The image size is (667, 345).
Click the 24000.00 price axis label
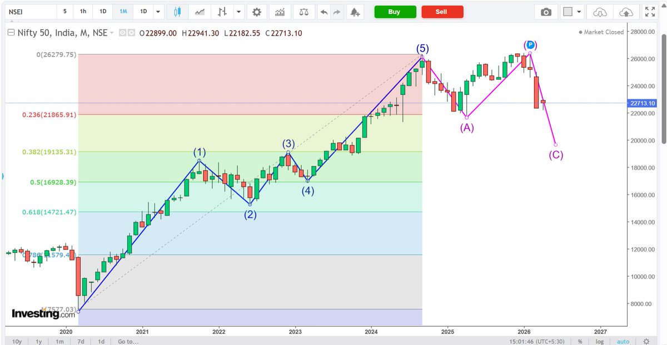pos(643,86)
